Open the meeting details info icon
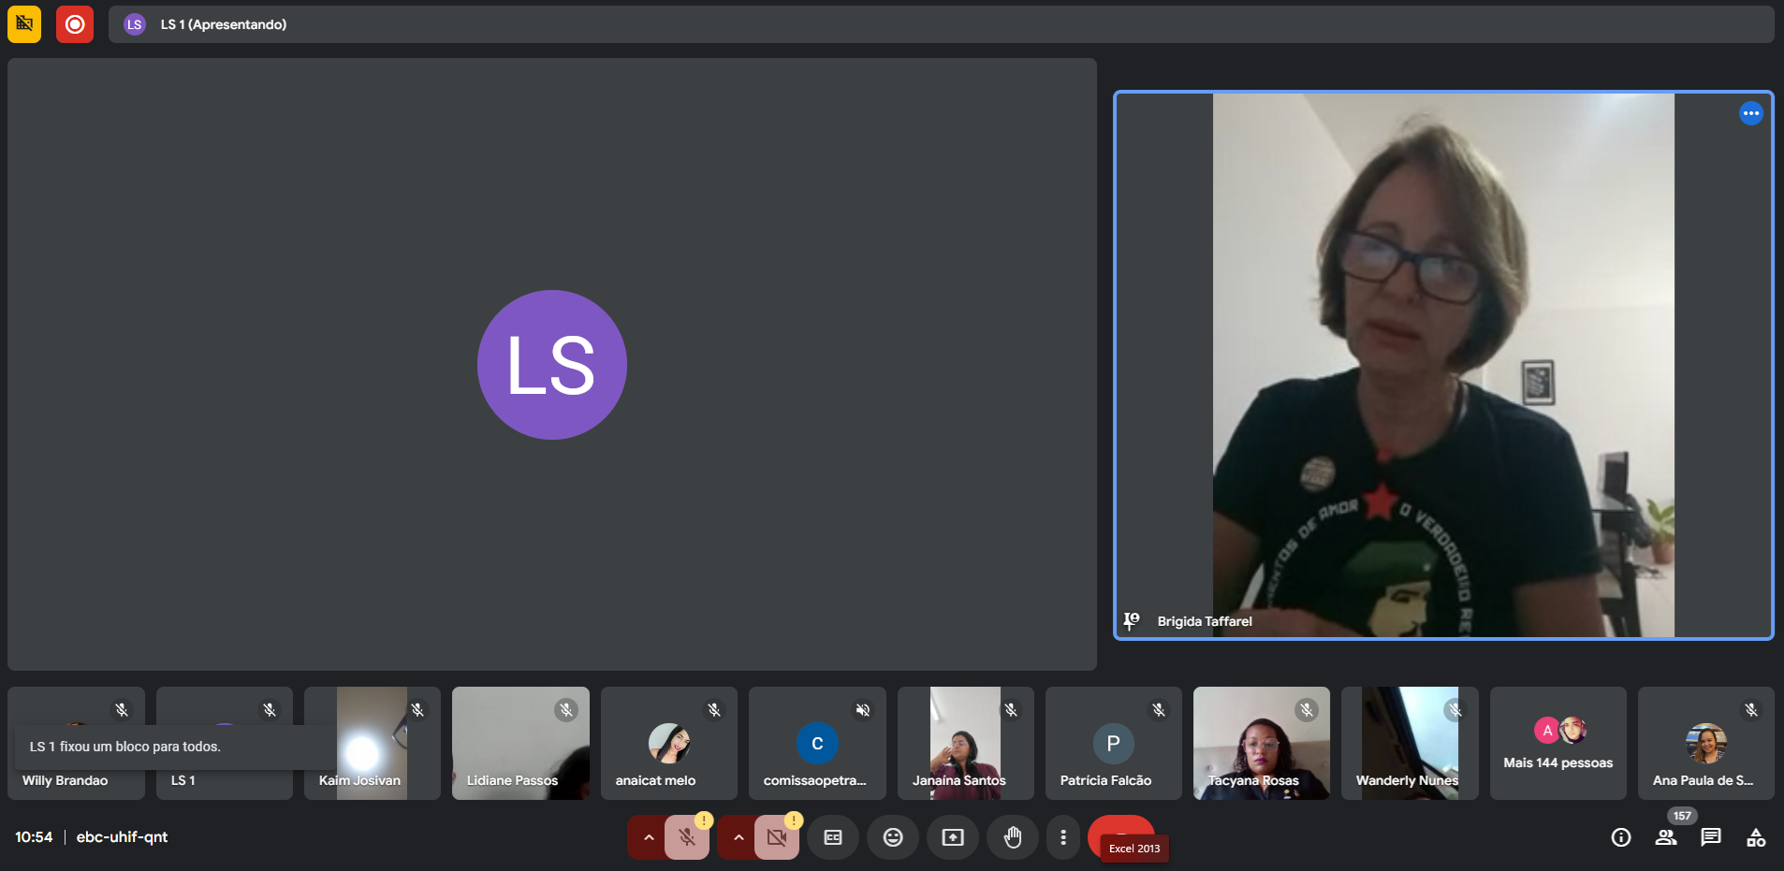1784x871 pixels. point(1621,837)
